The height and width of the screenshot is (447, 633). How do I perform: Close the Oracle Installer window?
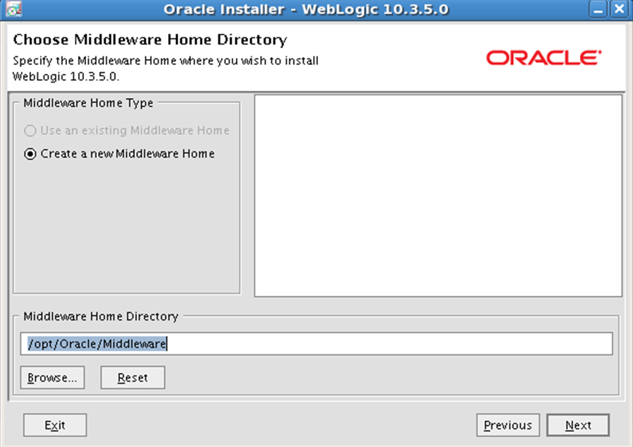coord(619,9)
